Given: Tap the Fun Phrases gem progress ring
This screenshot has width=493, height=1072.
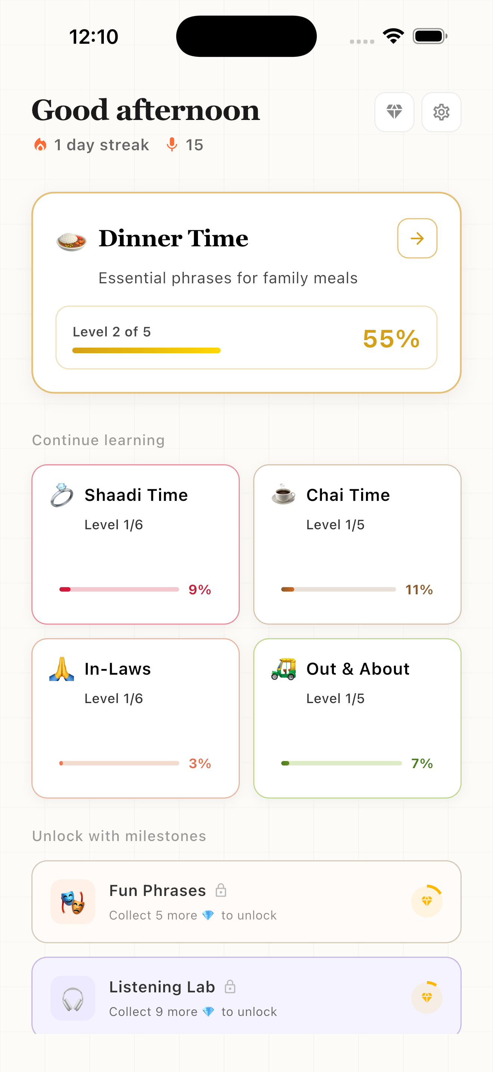Looking at the screenshot, I should pos(427,902).
